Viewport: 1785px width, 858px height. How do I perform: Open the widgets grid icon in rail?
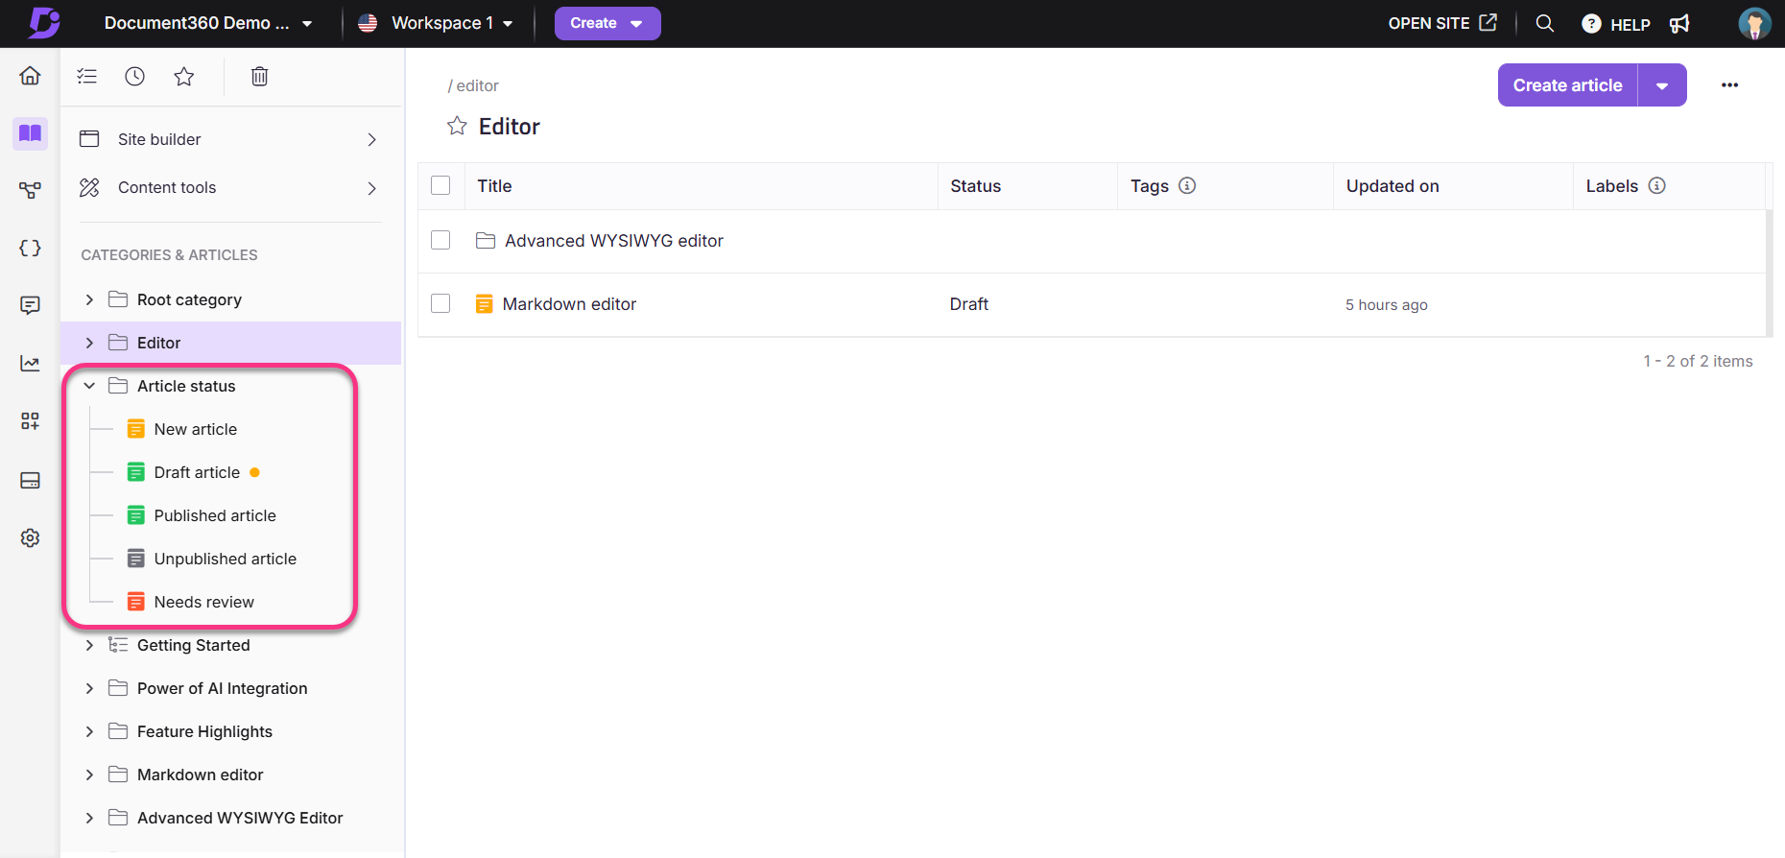pos(30,420)
